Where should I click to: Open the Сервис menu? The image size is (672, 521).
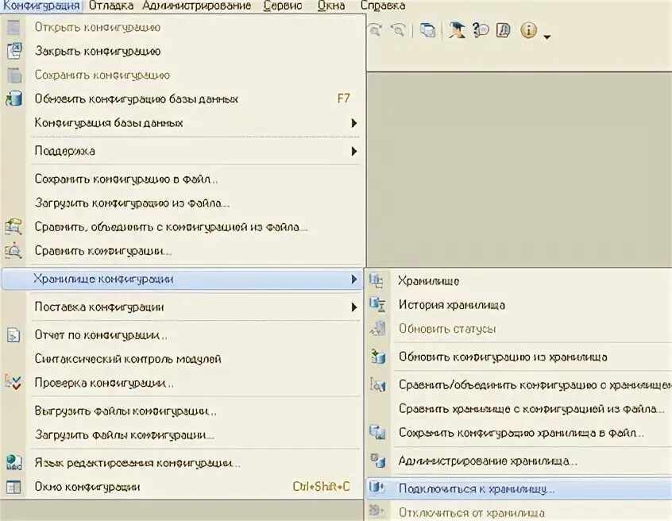point(283,6)
